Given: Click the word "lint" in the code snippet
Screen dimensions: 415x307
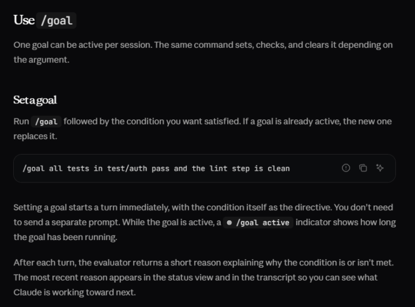Looking at the screenshot, I should pyautogui.click(x=218, y=169).
